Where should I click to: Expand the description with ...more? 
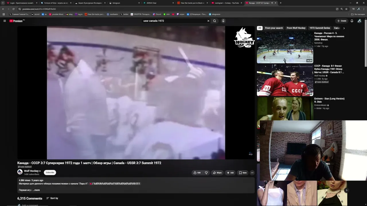coord(36,190)
